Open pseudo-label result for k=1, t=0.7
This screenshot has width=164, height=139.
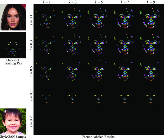(47, 95)
